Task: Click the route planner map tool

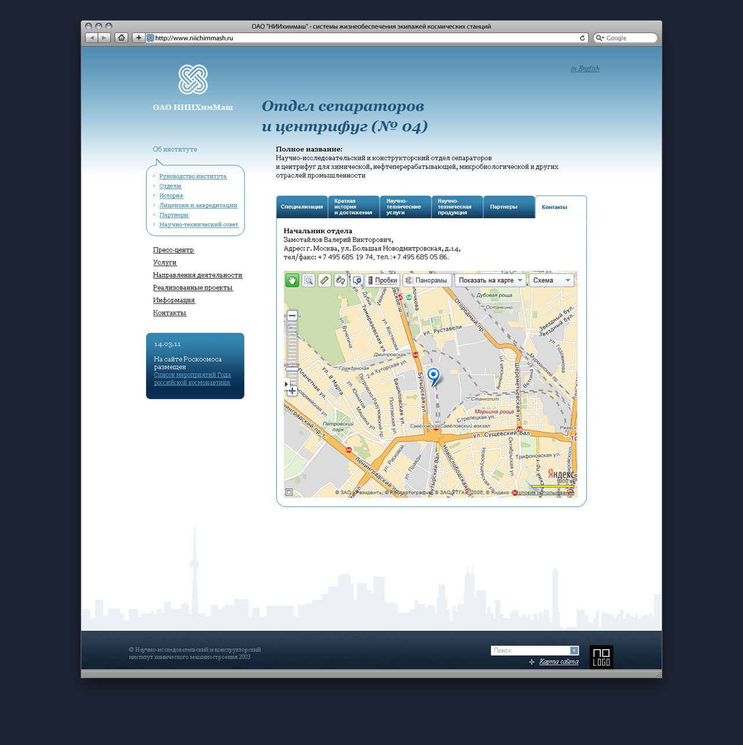Action: tap(341, 280)
